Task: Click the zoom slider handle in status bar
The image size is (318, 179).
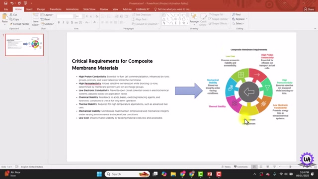Action: (290, 167)
